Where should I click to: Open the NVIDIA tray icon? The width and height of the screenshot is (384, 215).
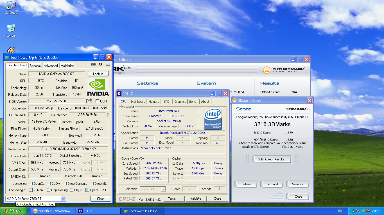pyautogui.click(x=363, y=211)
